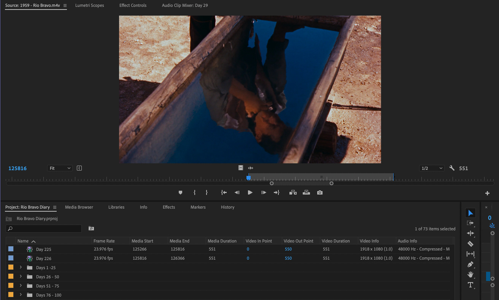This screenshot has height=300, width=499.
Task: Click the Day 225 blue label swatch
Action: pyautogui.click(x=11, y=249)
